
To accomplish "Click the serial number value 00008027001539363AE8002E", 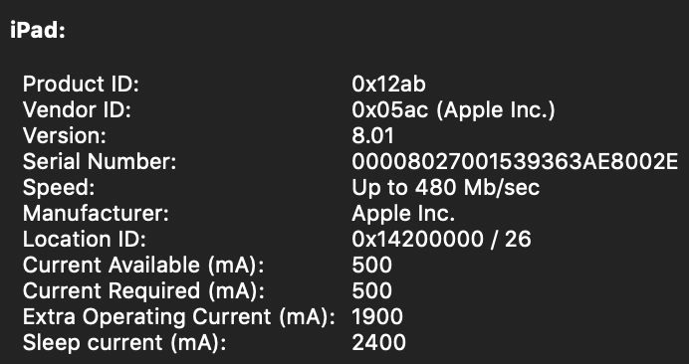I will pos(515,161).
